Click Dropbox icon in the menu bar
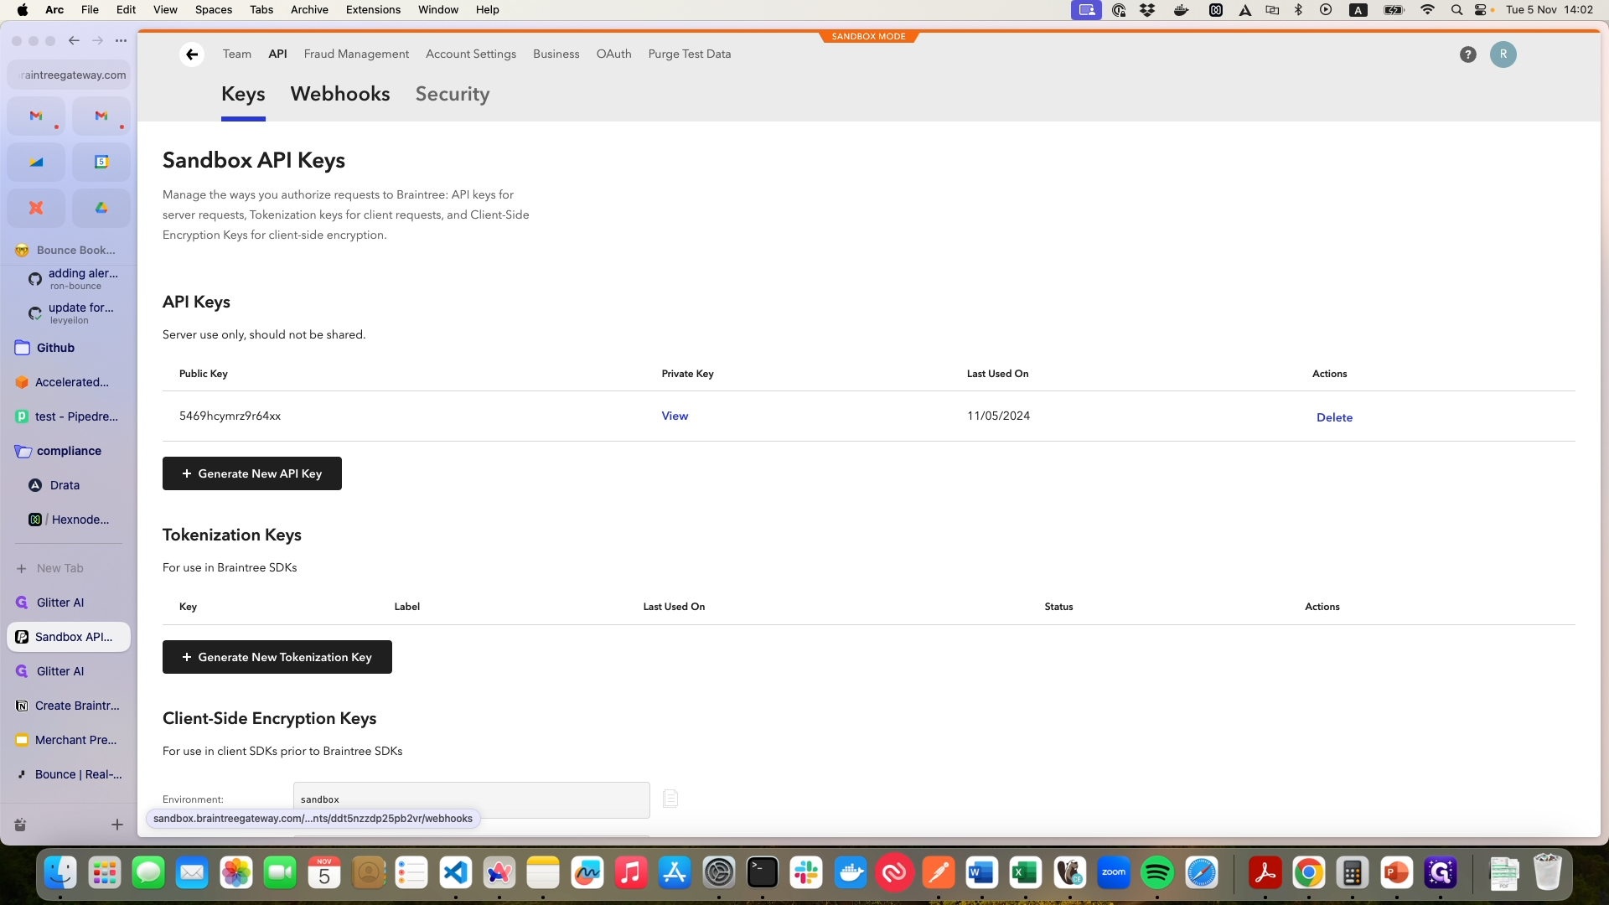Screen dimensions: 1609x905 tap(1147, 10)
